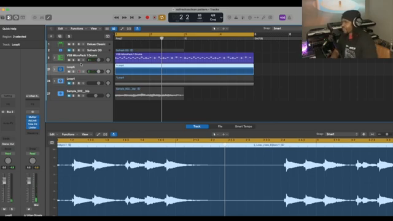Switch to the Smart Tempo tab
The image size is (393, 221).
click(243, 126)
